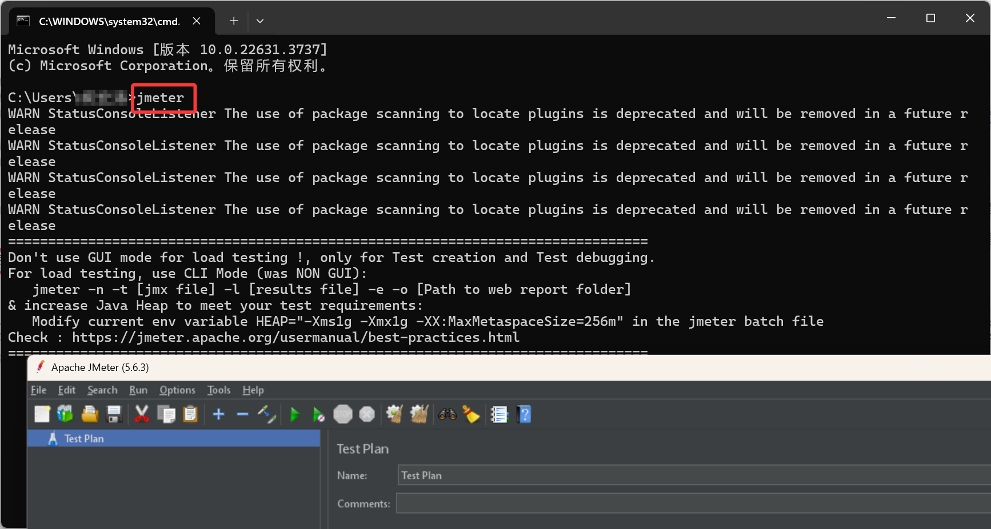Collapse all nodes with minus icon

click(242, 414)
